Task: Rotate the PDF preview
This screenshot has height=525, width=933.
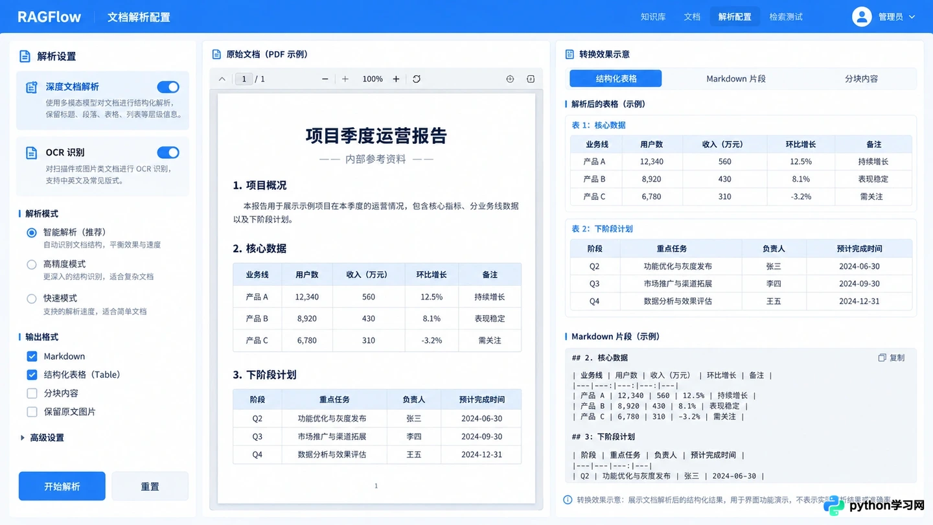Action: (x=417, y=79)
